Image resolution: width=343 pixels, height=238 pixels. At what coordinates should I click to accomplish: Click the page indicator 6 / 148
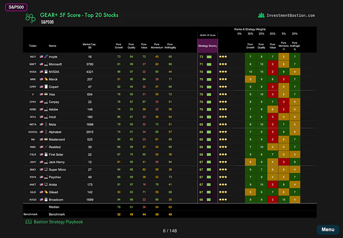(170, 231)
